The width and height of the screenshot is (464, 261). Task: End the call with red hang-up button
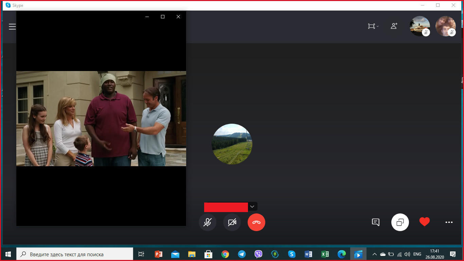tap(256, 222)
